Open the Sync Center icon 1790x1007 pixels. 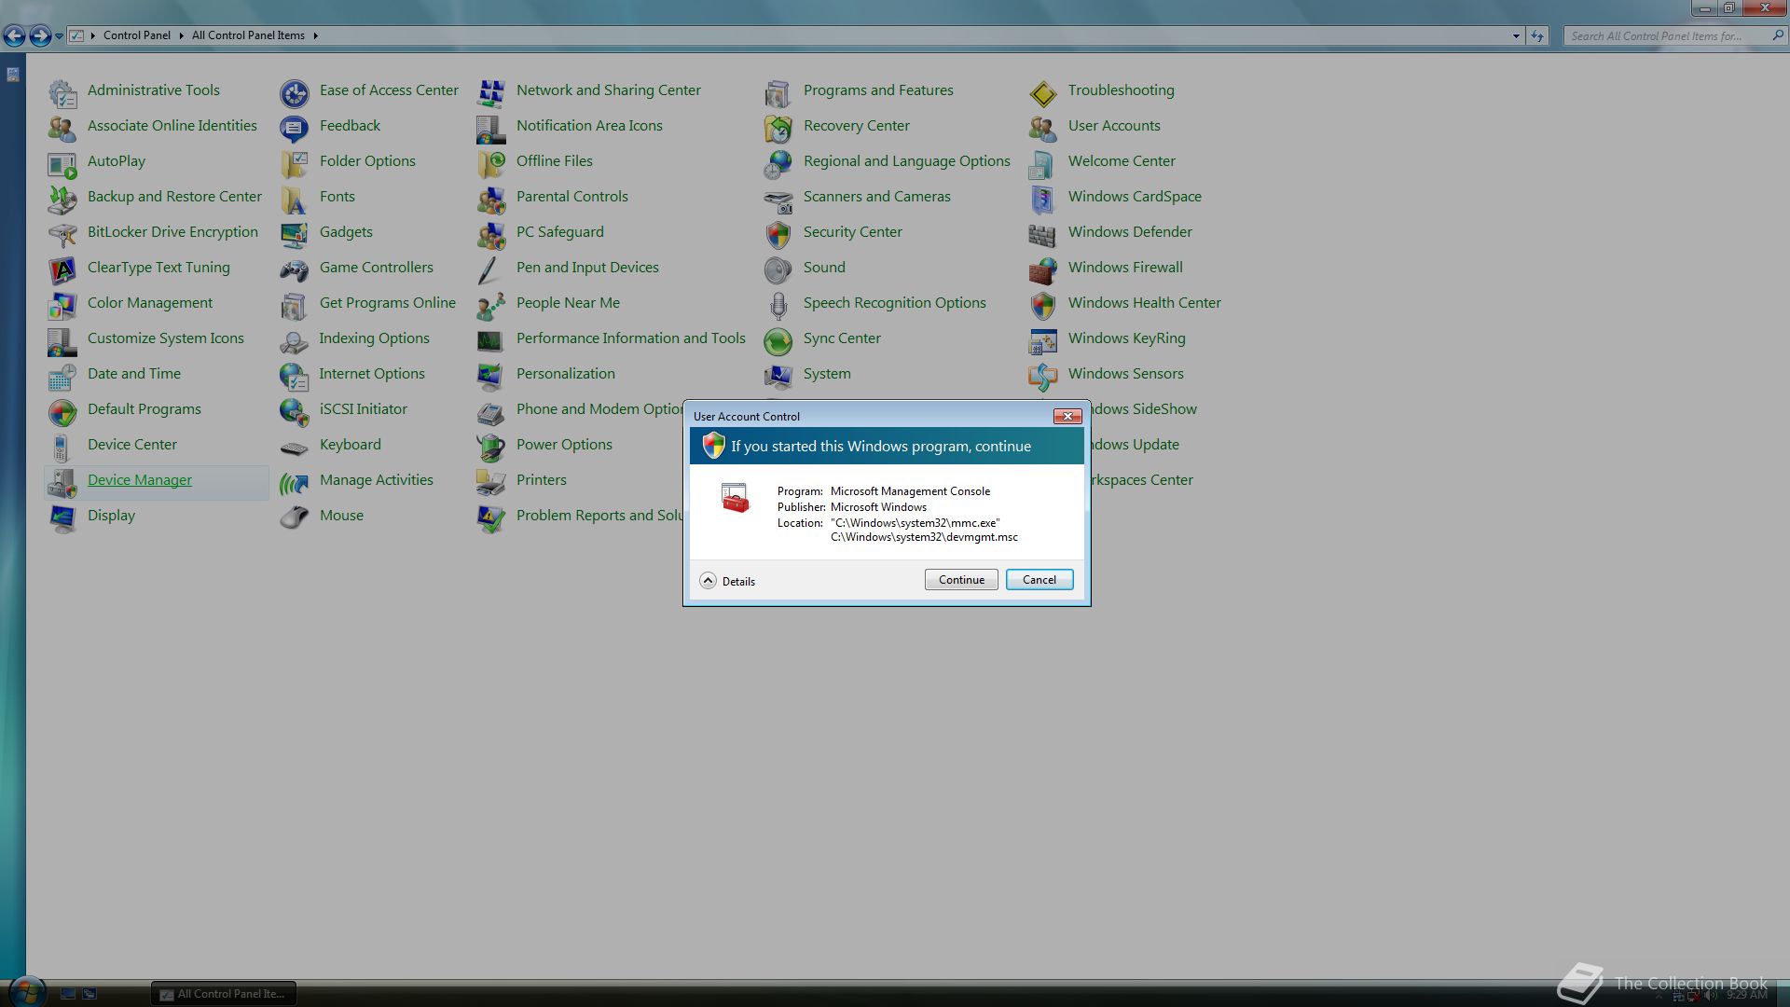pyautogui.click(x=778, y=340)
